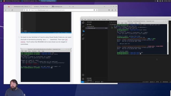Open the Search icon in VS Code activity bar

click(83, 27)
